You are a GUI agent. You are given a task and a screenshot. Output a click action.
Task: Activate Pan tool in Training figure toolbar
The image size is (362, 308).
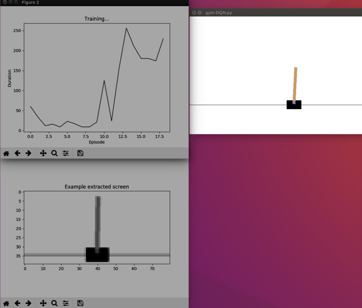click(x=43, y=153)
